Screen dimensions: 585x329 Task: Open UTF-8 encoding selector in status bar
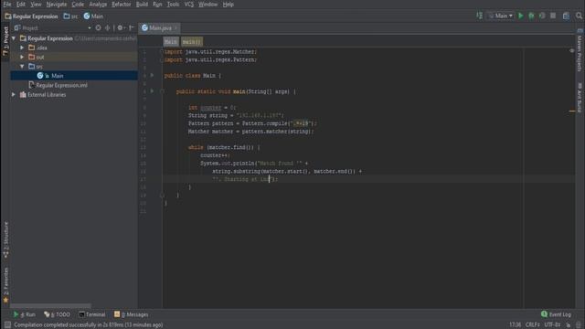pyautogui.click(x=552, y=325)
